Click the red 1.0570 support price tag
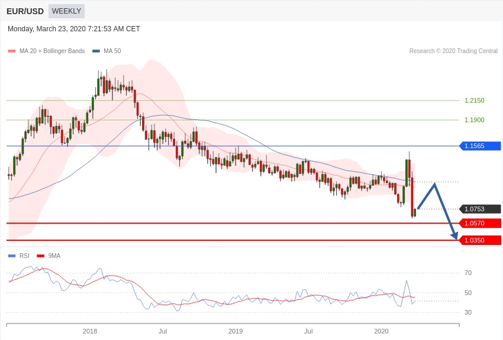The height and width of the screenshot is (340, 503). click(x=481, y=223)
